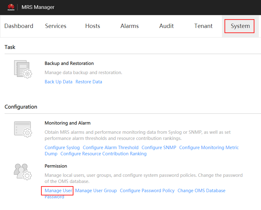
Task: Click the Backup and Restoration icon
Action: coord(23,69)
